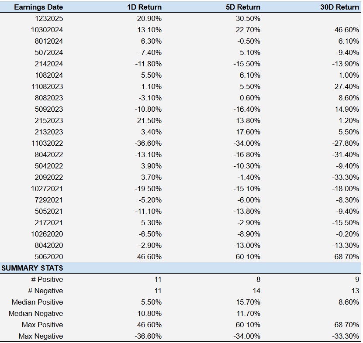The image size is (363, 343).
Task: Click the -7.40% 1D return cell
Action: click(x=150, y=52)
